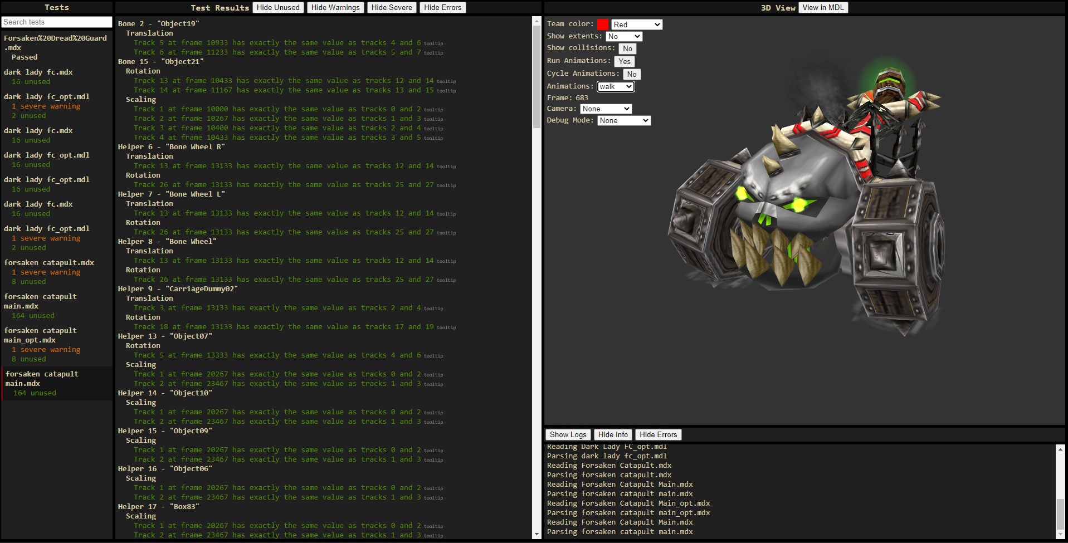Click the "3D View" panel heading
Screen dimensions: 1068x543
(778, 8)
